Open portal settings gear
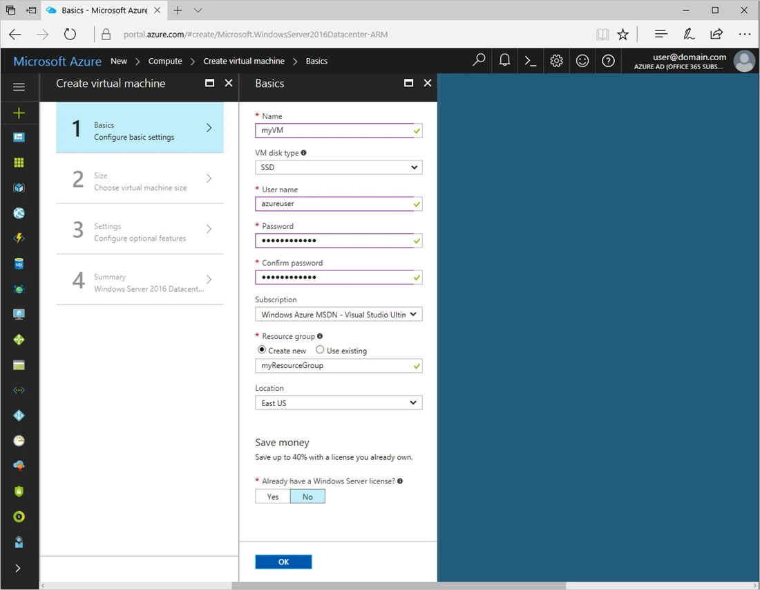 556,61
